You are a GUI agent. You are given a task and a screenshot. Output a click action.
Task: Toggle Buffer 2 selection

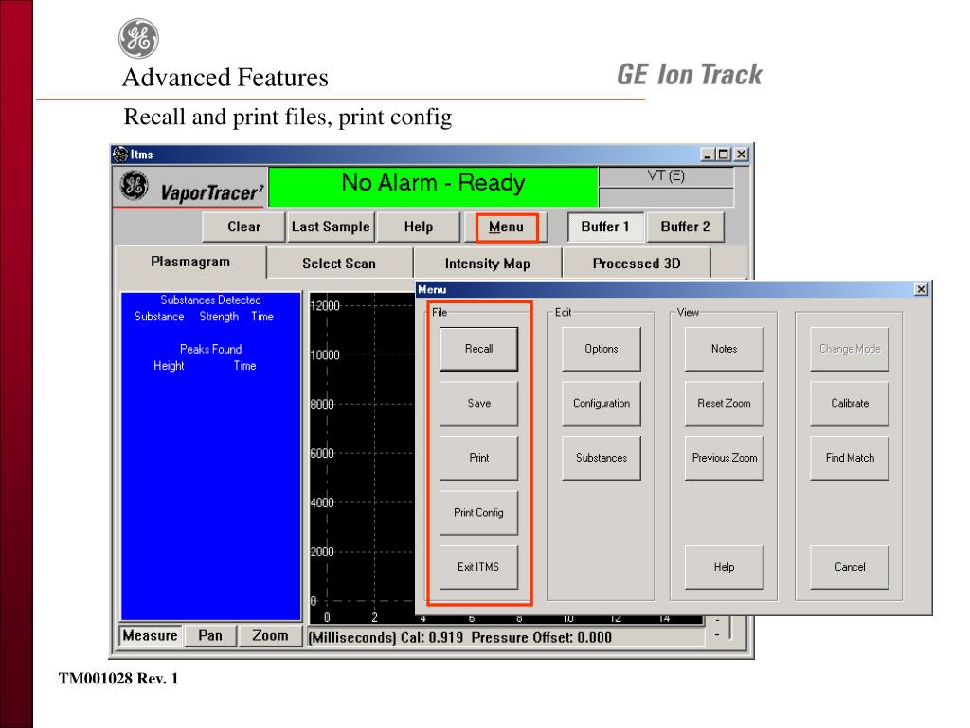pos(686,227)
